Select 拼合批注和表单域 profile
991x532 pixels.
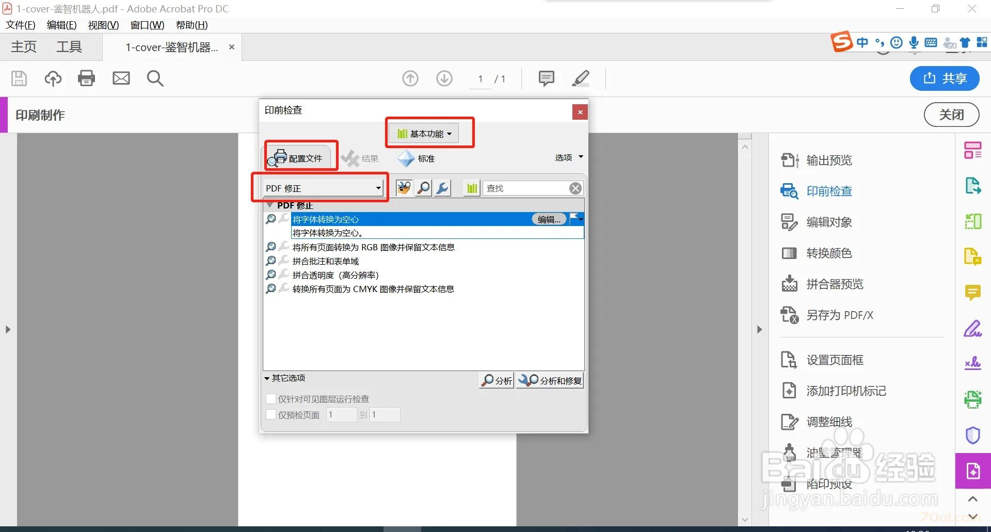pyautogui.click(x=326, y=261)
